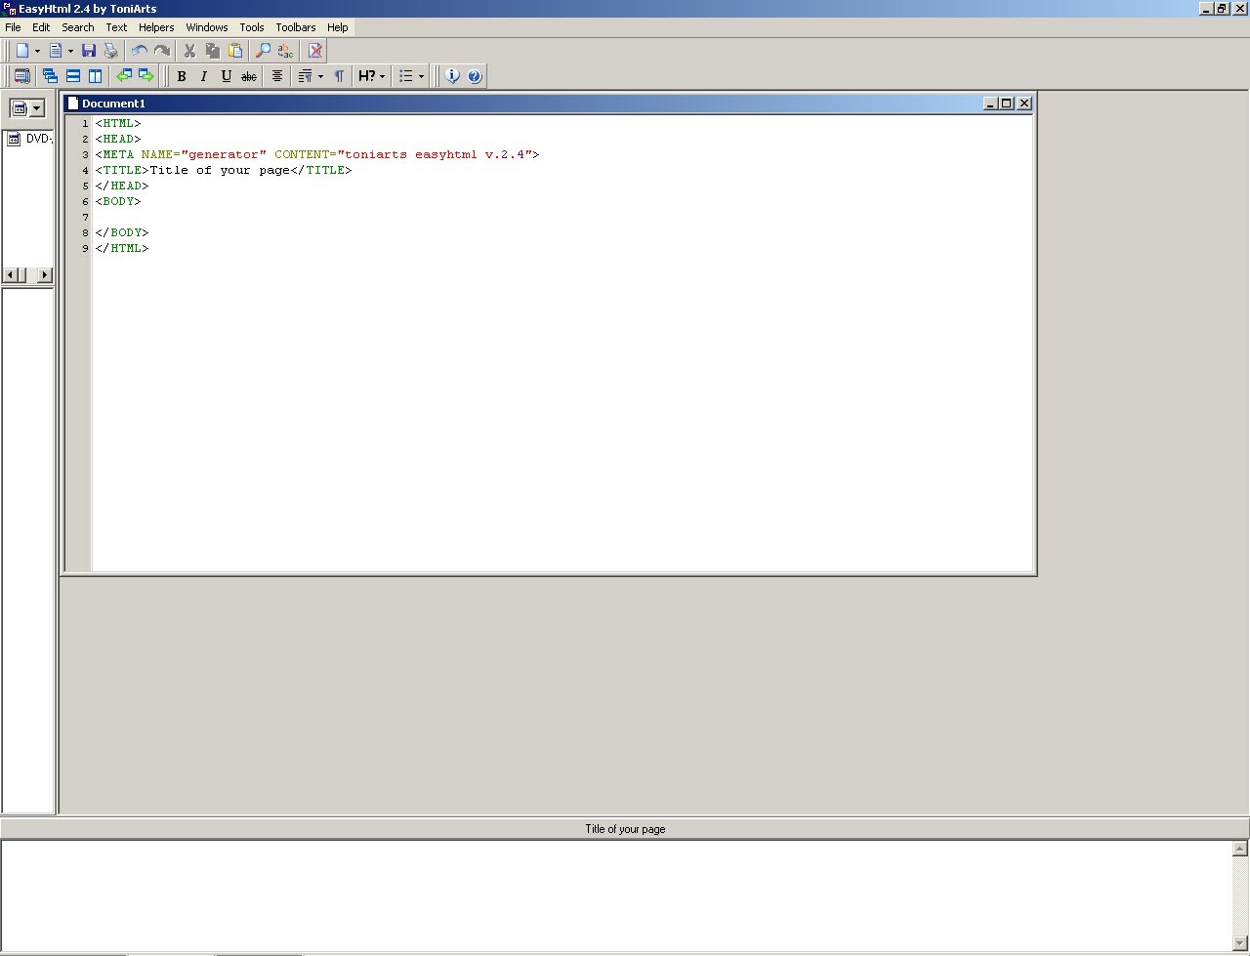Screen dimensions: 1250x956
Task: Open paragraph alignment dropdown arrow
Action: 320,76
